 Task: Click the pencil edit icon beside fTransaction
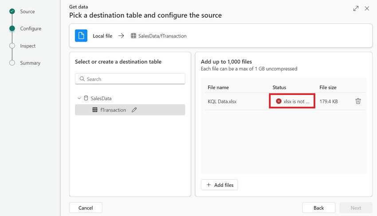pyautogui.click(x=134, y=110)
